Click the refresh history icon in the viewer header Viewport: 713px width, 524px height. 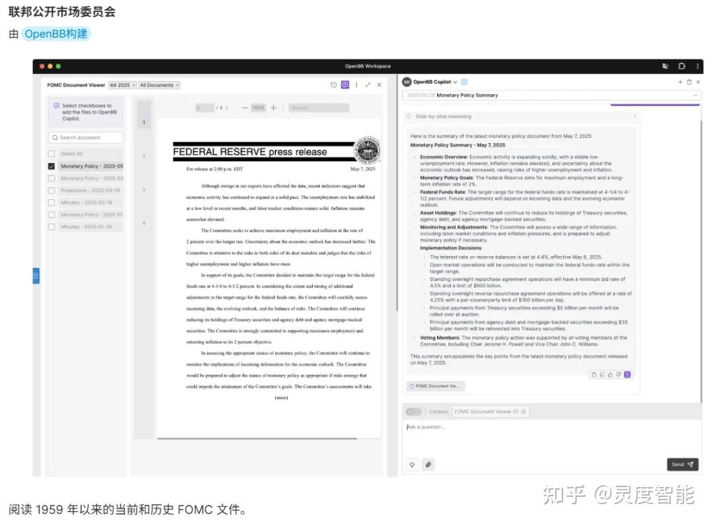click(x=333, y=84)
